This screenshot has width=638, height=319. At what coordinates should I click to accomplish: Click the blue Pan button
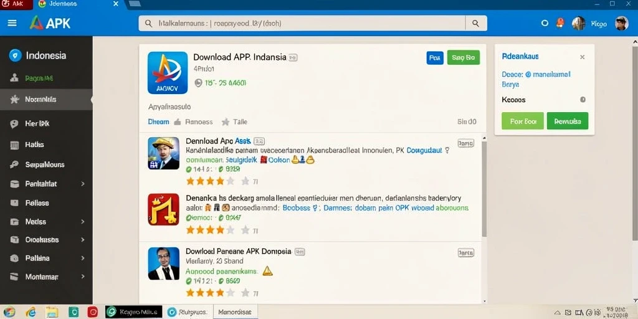[x=435, y=58]
